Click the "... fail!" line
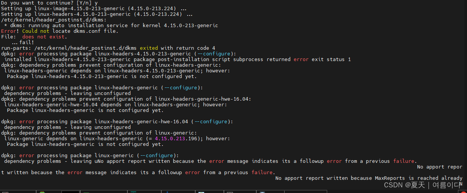The width and height of the screenshot is (467, 193). pos(23,42)
